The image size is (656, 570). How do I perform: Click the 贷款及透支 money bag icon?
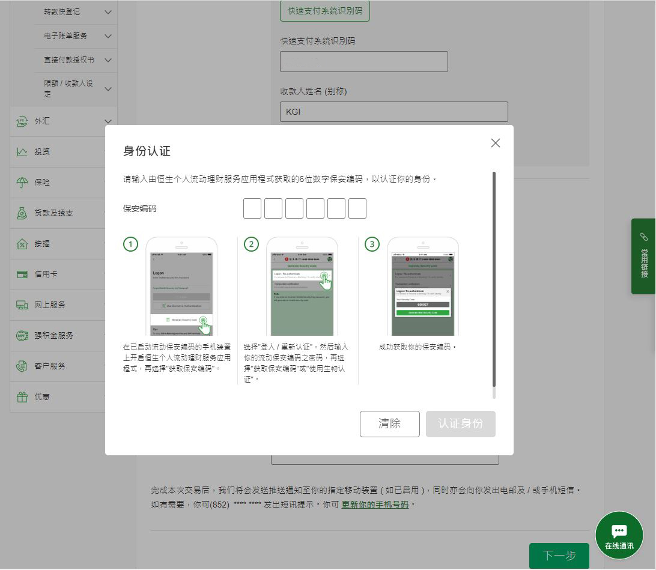point(22,213)
